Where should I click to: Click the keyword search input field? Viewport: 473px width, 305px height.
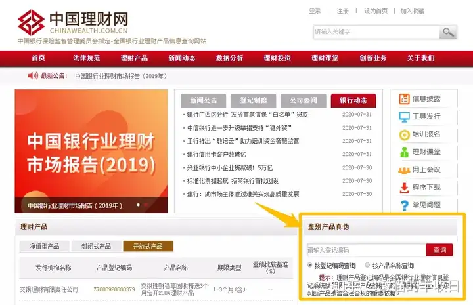pos(376,32)
